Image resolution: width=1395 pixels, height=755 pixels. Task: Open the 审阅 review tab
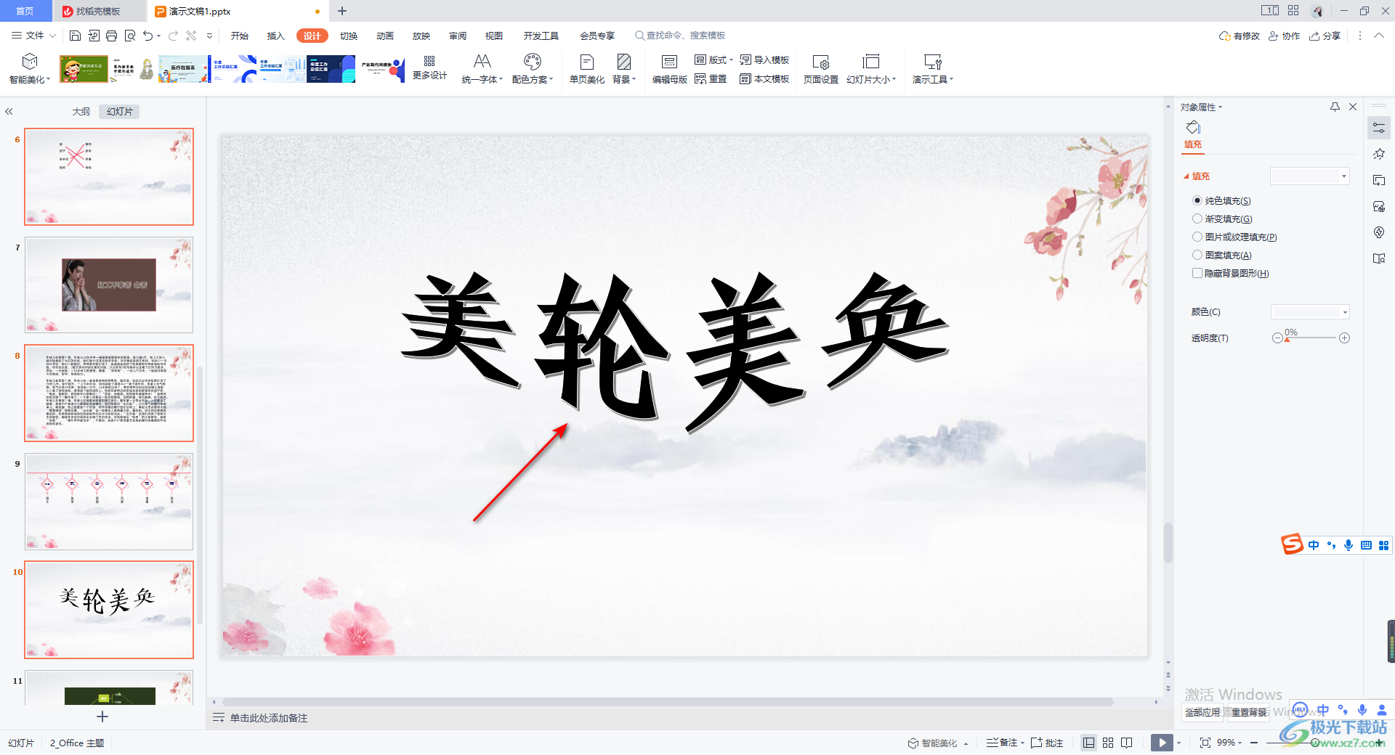click(458, 36)
